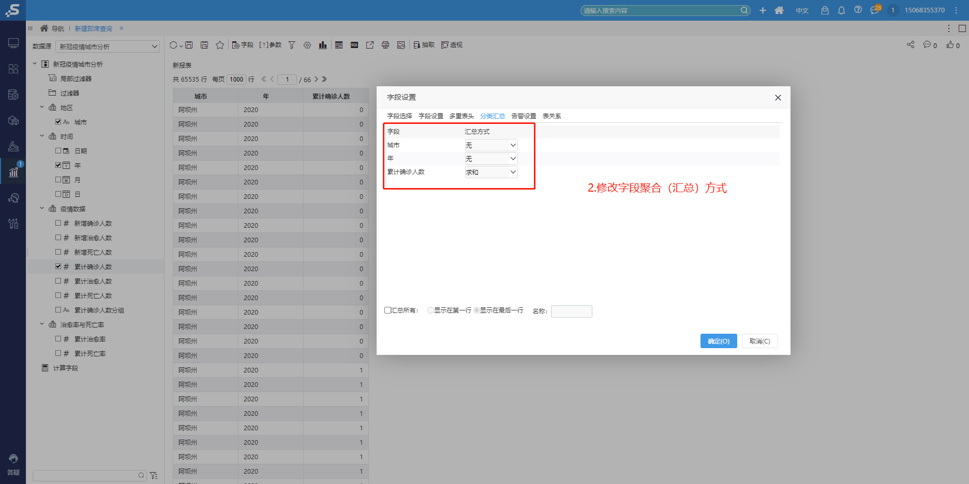969x484 pixels.
Task: Click the SQL icon in the toolbar
Action: click(x=354, y=45)
